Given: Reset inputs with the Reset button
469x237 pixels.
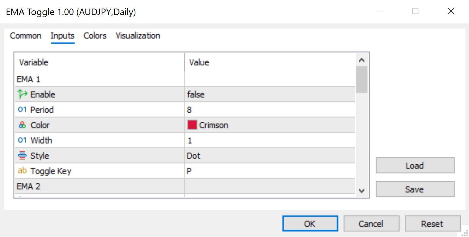Looking at the screenshot, I should tap(432, 224).
